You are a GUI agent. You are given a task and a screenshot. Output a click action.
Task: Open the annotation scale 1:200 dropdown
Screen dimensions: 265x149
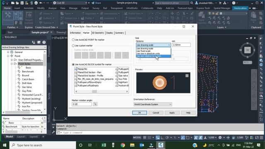click(212, 137)
